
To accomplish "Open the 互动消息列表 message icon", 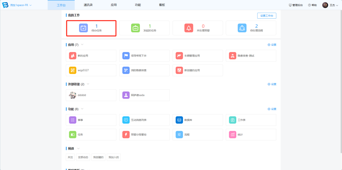I will [x=126, y=120].
